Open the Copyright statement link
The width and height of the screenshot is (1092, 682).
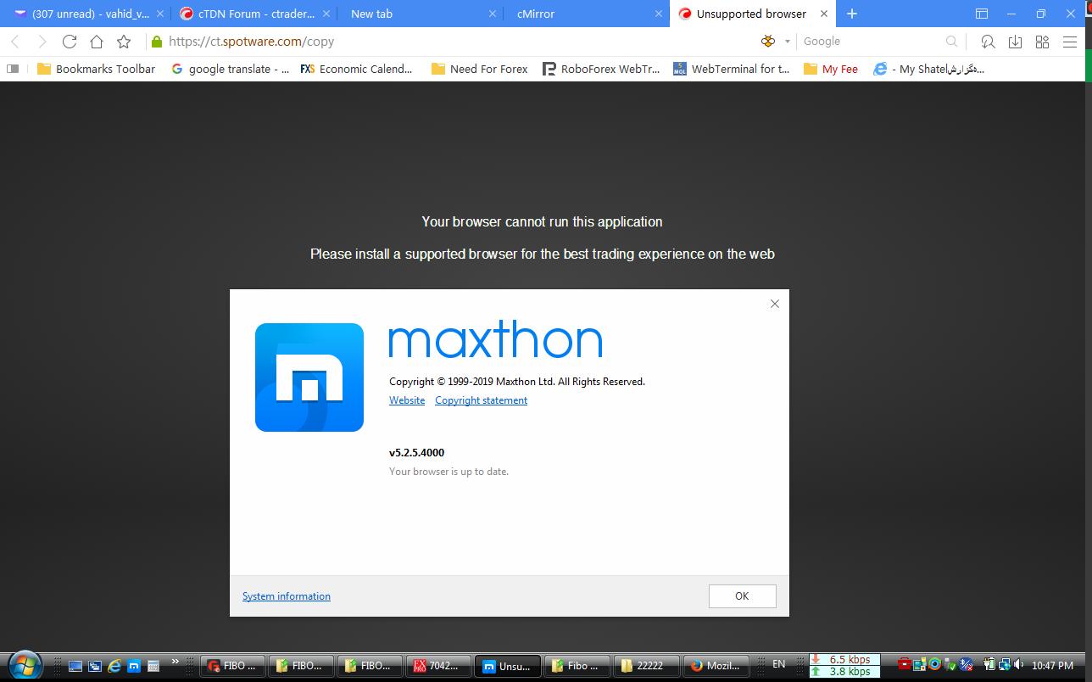pos(481,400)
